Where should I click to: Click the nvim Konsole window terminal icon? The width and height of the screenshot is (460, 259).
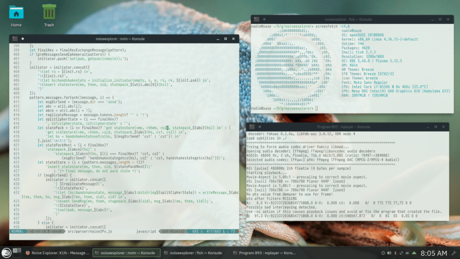(14, 39)
